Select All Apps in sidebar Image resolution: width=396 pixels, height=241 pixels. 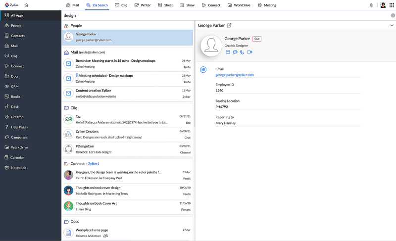click(31, 15)
